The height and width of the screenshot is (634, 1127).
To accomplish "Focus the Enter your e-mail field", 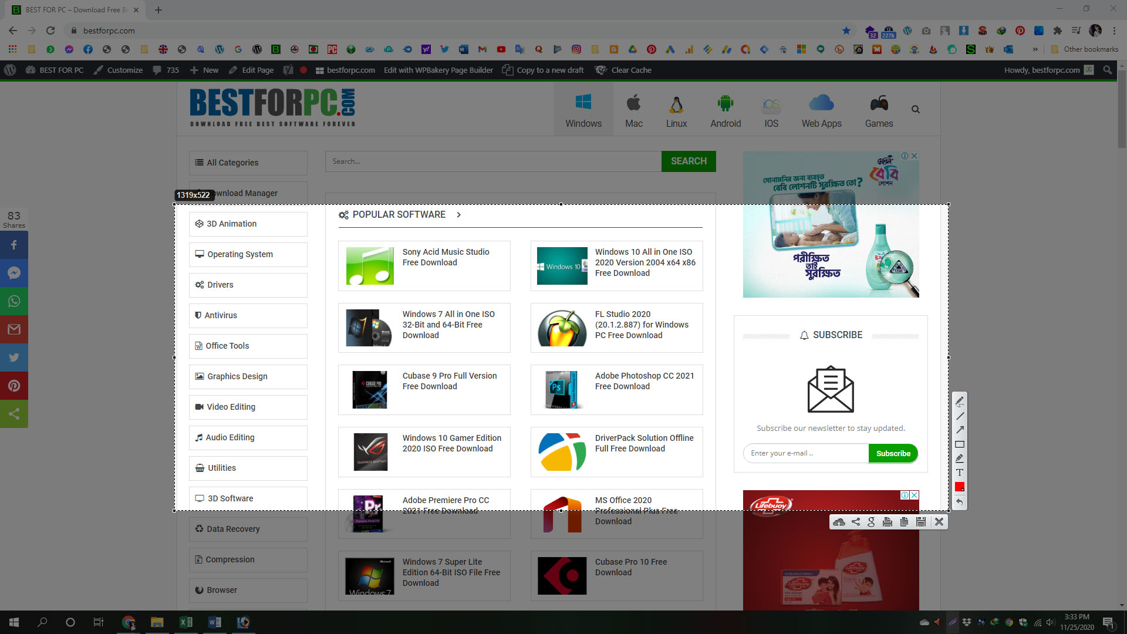I will (x=806, y=453).
